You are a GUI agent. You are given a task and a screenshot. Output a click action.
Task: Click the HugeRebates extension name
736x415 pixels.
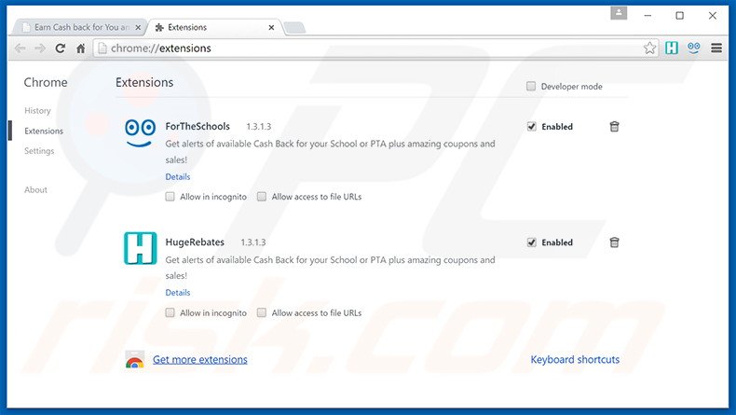click(x=195, y=242)
